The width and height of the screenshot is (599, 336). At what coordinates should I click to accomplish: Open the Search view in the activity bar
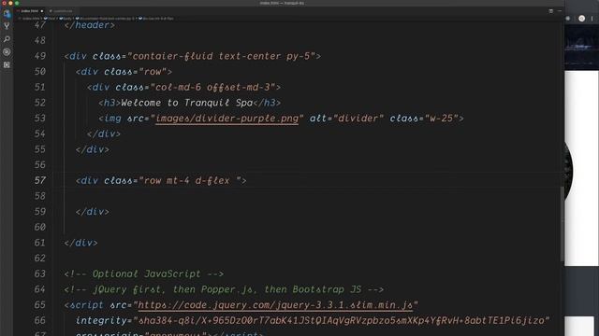[x=7, y=39]
